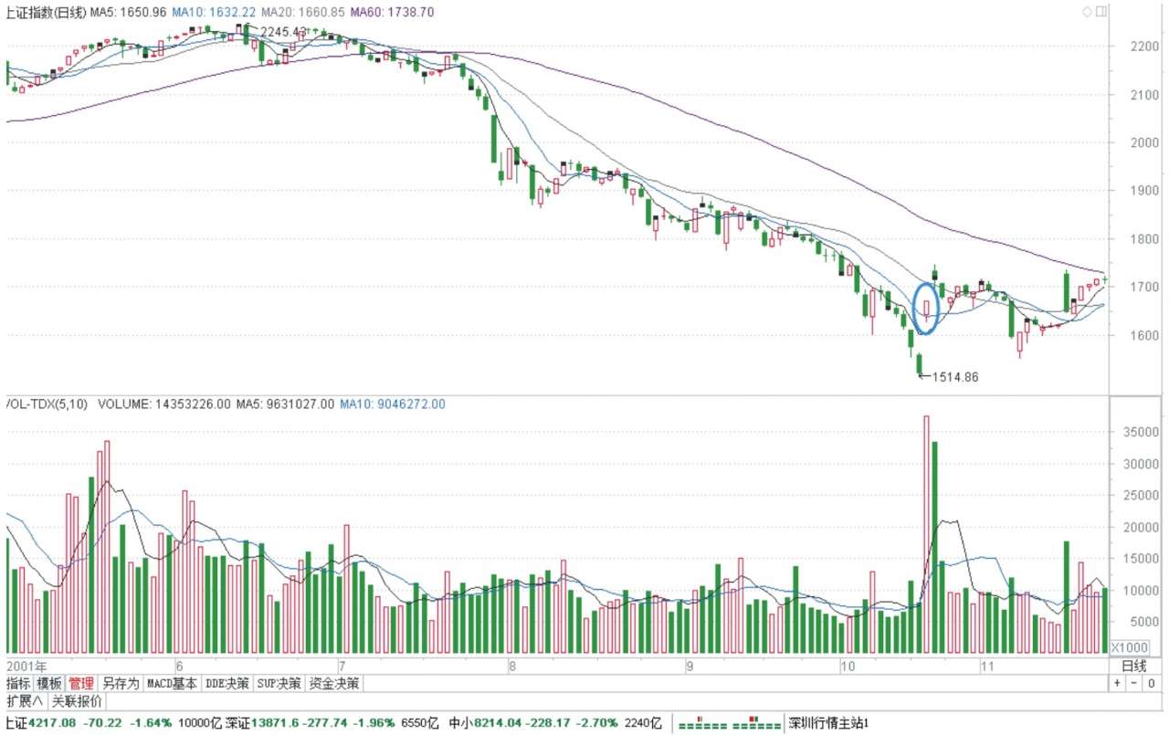Click the square button beside the minus button
Screen dimensions: 1169x735
pos(1153,683)
